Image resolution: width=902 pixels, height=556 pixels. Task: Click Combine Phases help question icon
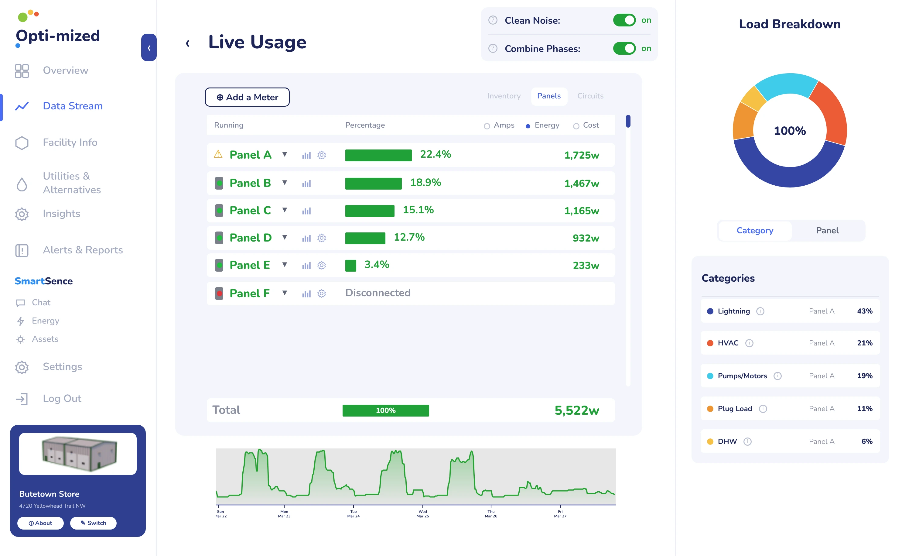click(493, 49)
